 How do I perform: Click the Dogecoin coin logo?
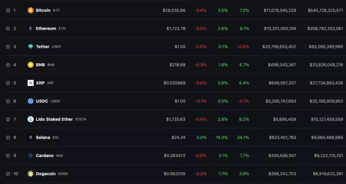pos(30,174)
